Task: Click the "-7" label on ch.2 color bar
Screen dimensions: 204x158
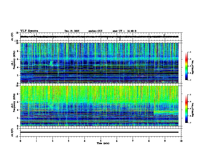Action: click(190, 123)
